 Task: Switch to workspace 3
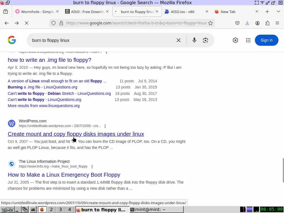60,210
